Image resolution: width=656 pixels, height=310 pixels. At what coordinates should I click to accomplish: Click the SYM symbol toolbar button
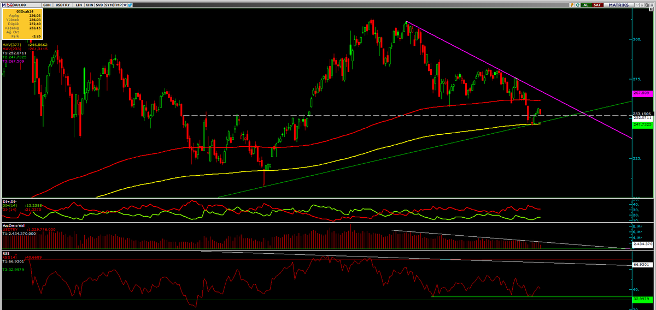pyautogui.click(x=109, y=5)
